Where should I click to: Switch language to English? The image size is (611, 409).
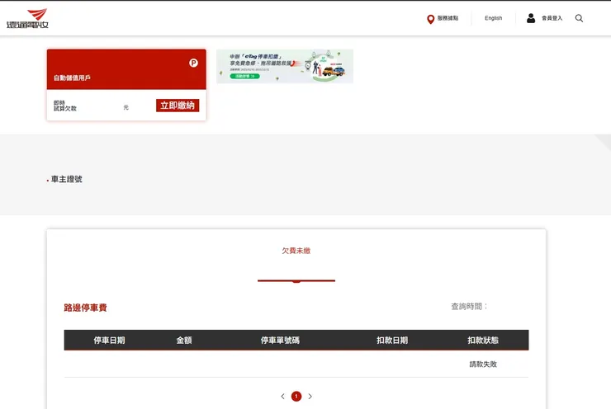coord(493,18)
